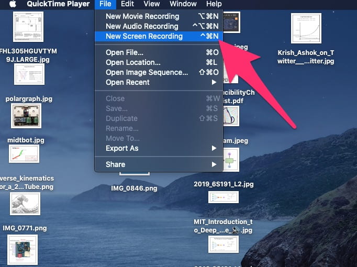This screenshot has height=267, width=357.
Task: Select the polargraph.jpg desktop icon
Action: (29, 74)
